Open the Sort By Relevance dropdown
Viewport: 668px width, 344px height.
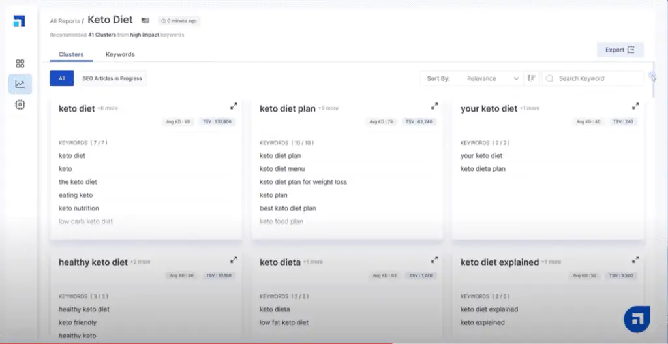493,78
